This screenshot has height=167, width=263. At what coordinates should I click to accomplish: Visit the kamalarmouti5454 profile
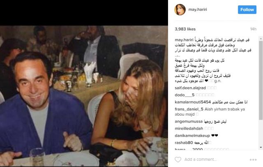[193, 102]
